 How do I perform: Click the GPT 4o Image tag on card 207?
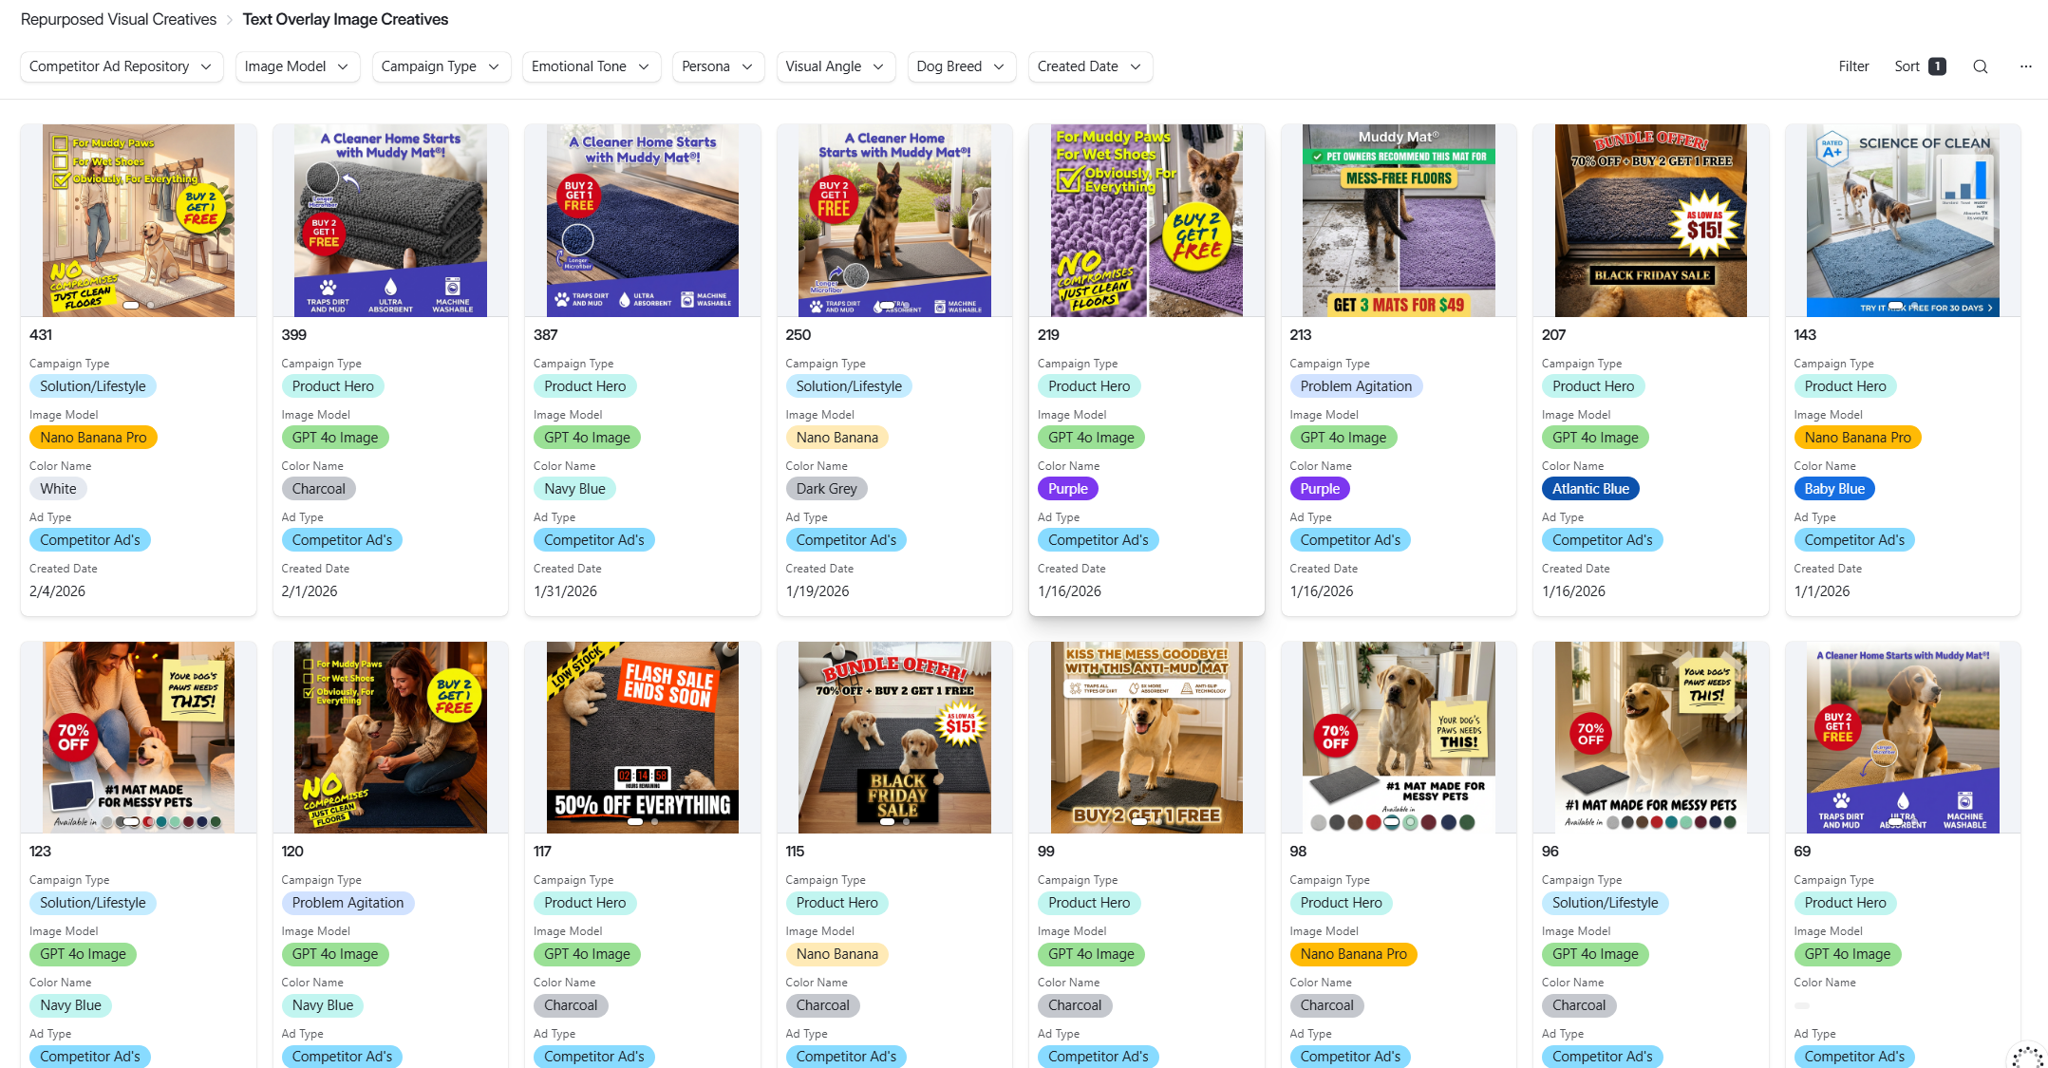tap(1595, 438)
